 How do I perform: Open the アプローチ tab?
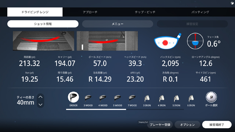point(90,12)
